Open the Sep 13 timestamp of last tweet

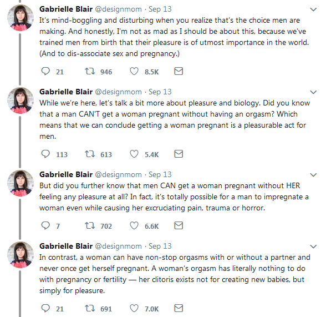[x=160, y=246]
